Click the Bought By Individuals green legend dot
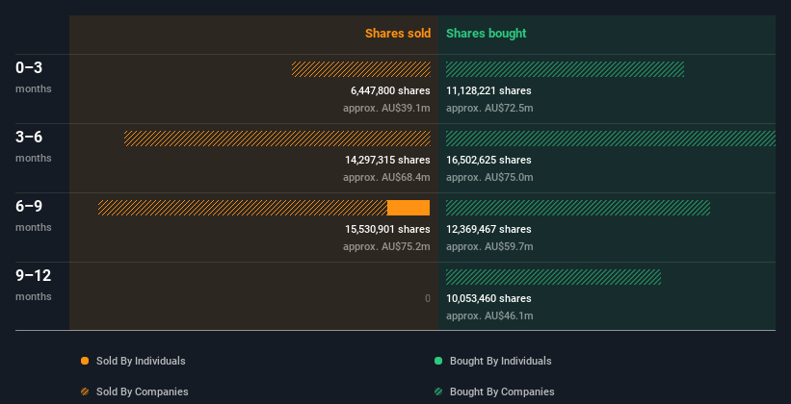Screen dimensions: 791x404 (438, 361)
